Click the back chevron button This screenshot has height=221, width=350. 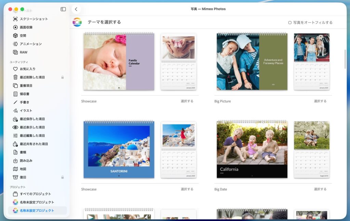76,9
